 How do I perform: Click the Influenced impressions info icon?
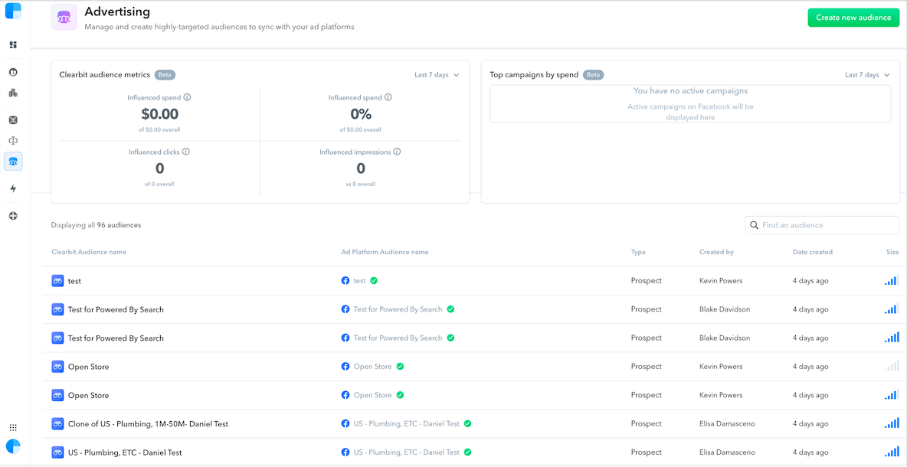(x=397, y=152)
